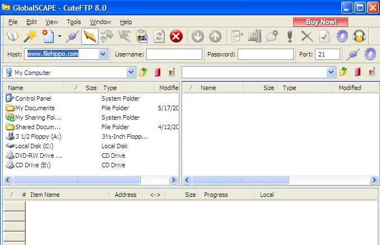The image size is (380, 245).
Task: Click the Delete X toolbar icon
Action: (x=307, y=36)
